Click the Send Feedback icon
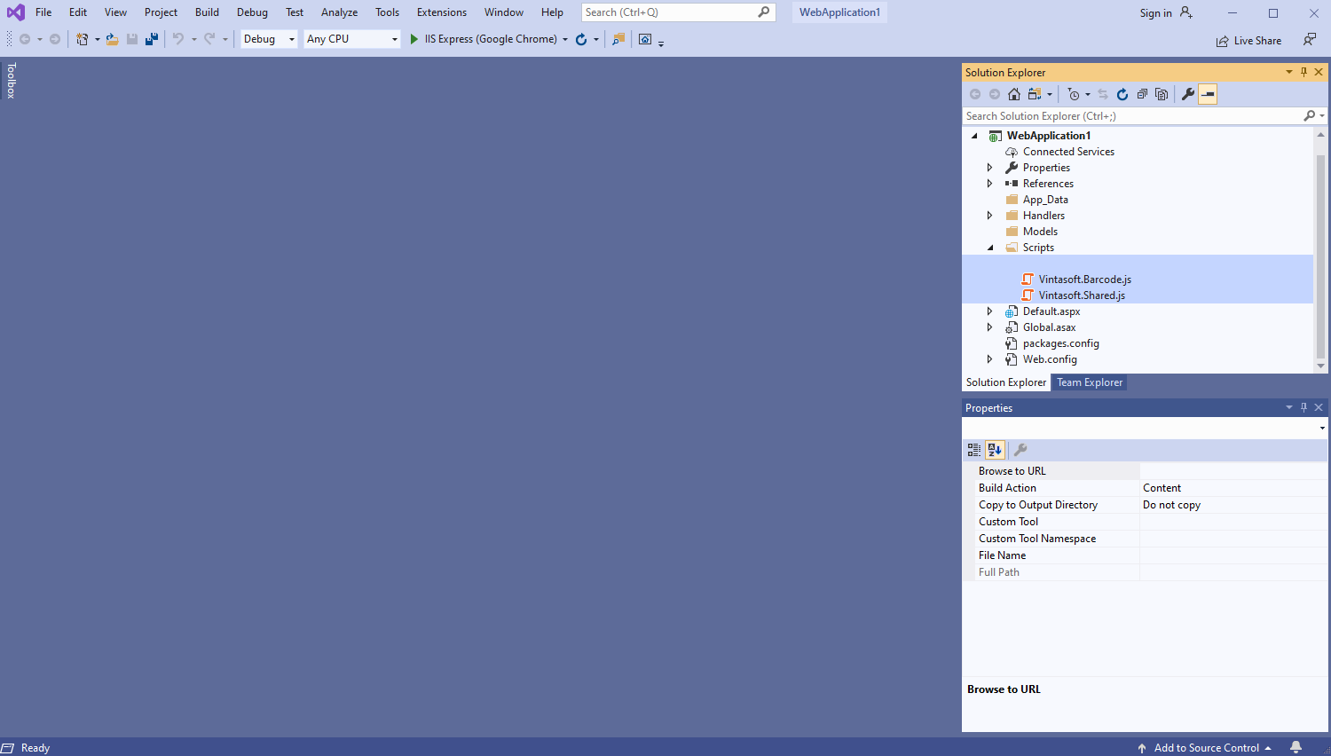The height and width of the screenshot is (756, 1331). (1310, 40)
